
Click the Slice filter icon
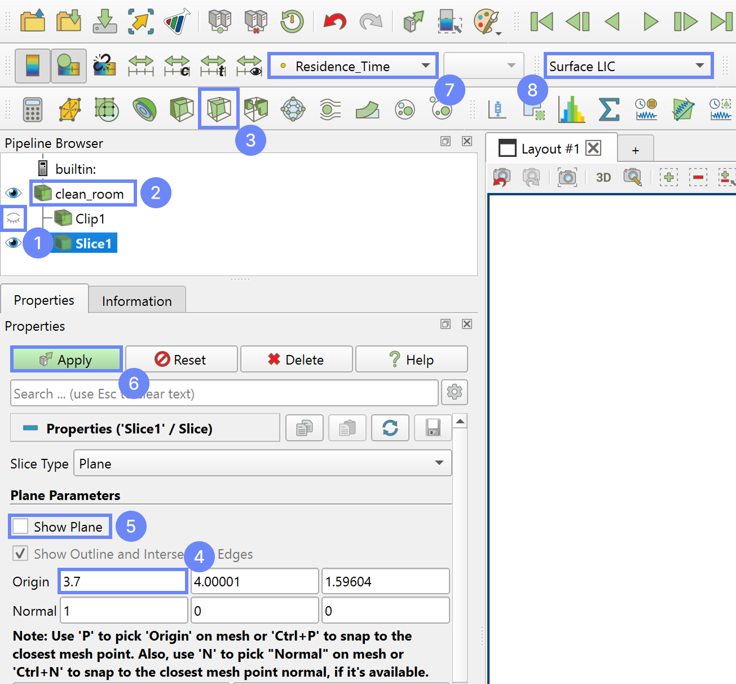pos(219,108)
